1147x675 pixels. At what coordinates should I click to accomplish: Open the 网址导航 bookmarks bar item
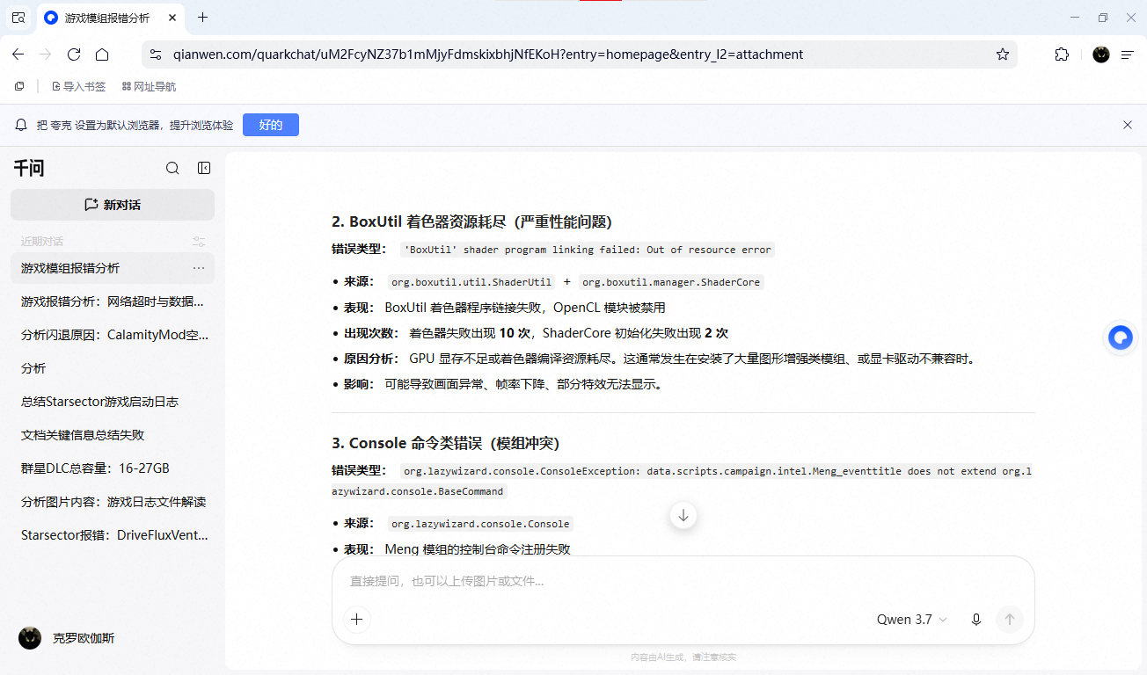click(x=149, y=86)
